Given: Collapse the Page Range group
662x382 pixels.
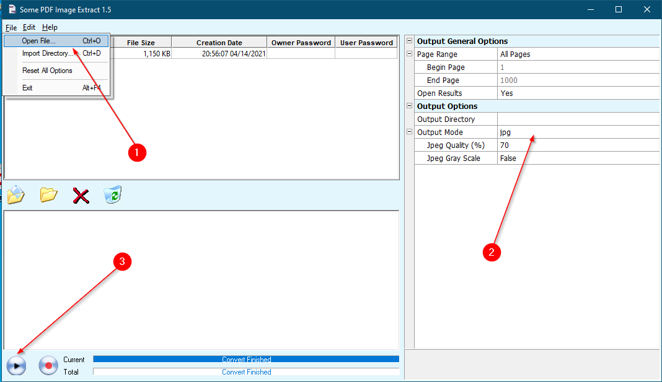Looking at the screenshot, I should coord(409,54).
